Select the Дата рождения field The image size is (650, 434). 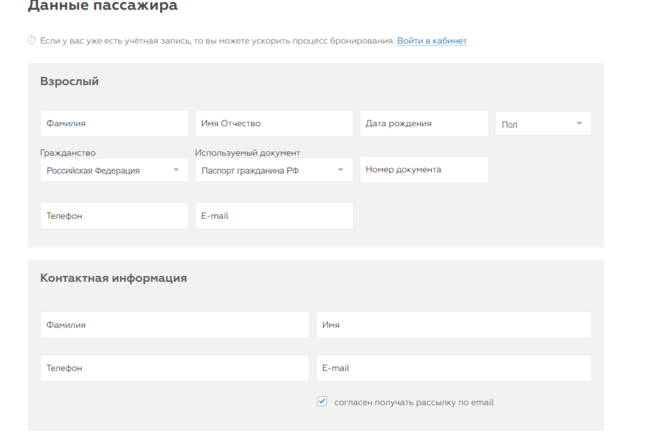pos(424,124)
